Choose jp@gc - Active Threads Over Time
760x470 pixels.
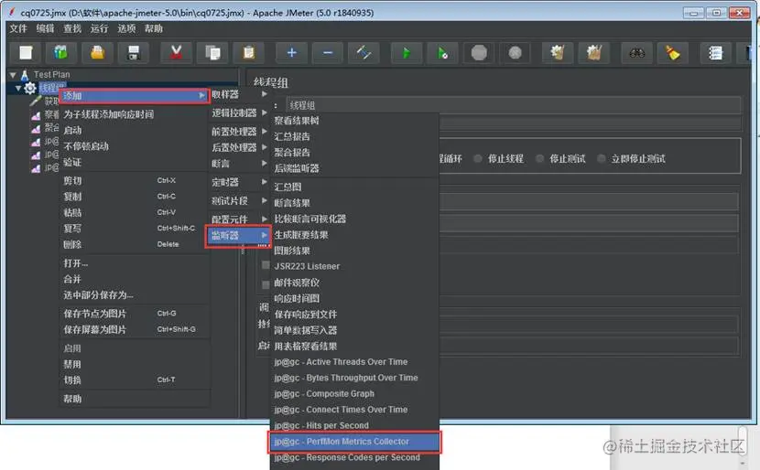coord(354,361)
